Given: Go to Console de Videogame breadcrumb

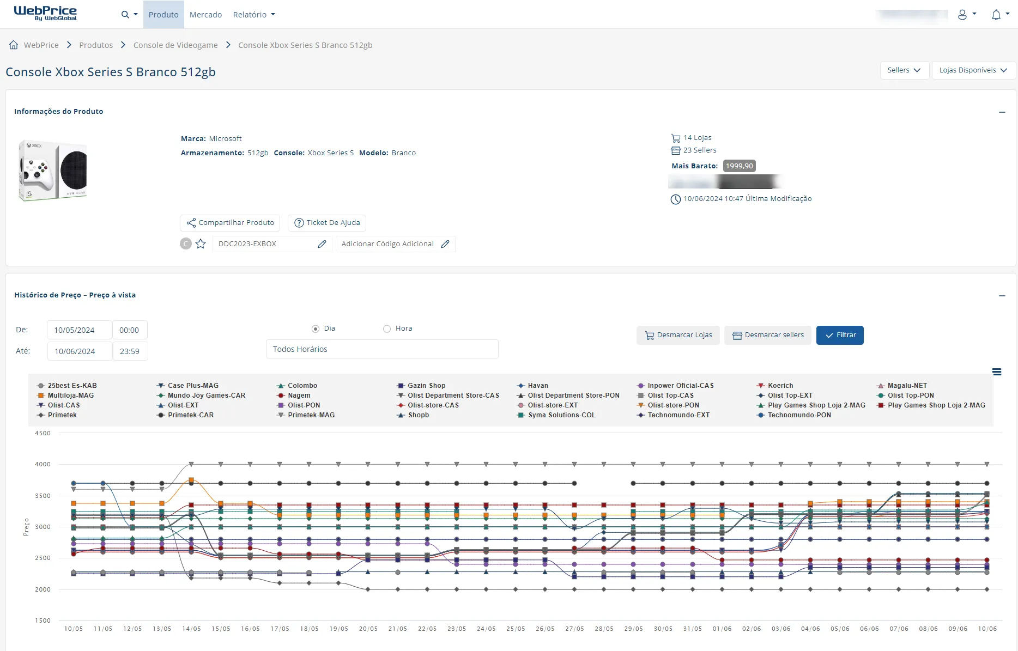Looking at the screenshot, I should click(175, 45).
